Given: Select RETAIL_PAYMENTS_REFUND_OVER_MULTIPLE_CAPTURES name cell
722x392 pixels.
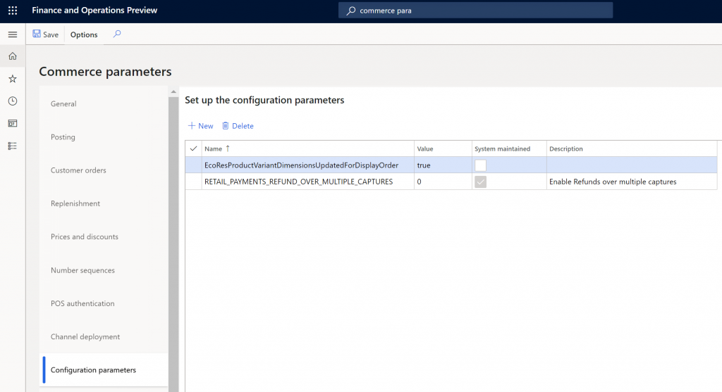Looking at the screenshot, I should coord(307,182).
